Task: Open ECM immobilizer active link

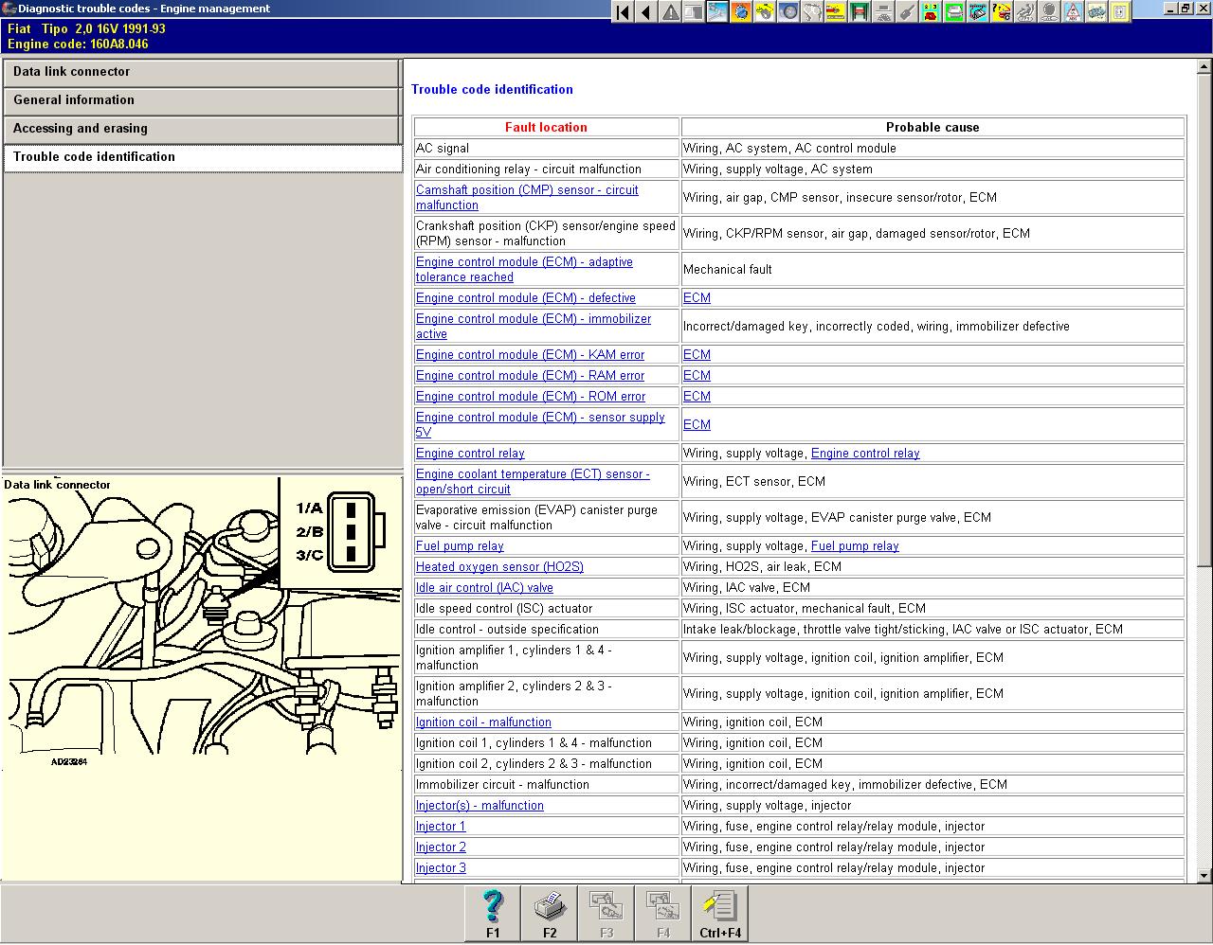Action: tap(534, 326)
